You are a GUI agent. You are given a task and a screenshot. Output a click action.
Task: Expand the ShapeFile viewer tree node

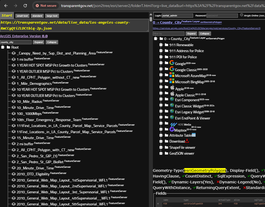point(161,147)
